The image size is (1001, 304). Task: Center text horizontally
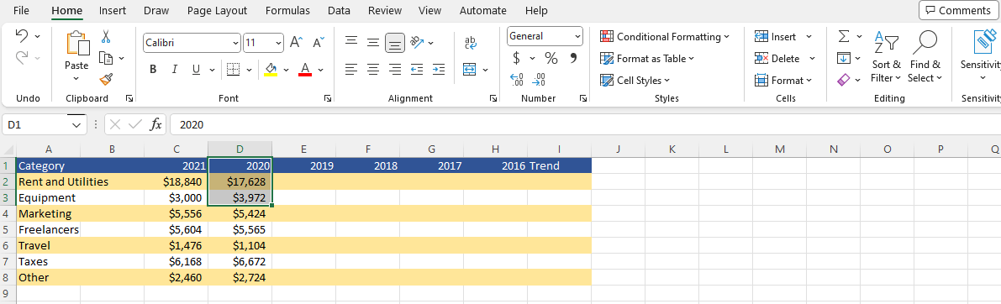point(373,69)
